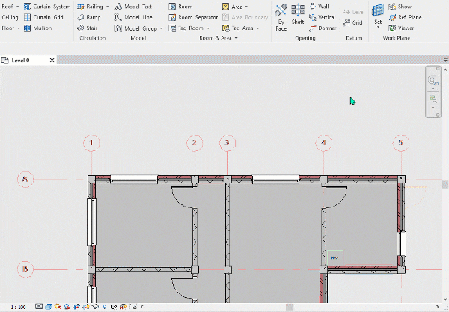This screenshot has height=312, width=449.
Task: Click the Ceiling button
Action: pos(10,17)
